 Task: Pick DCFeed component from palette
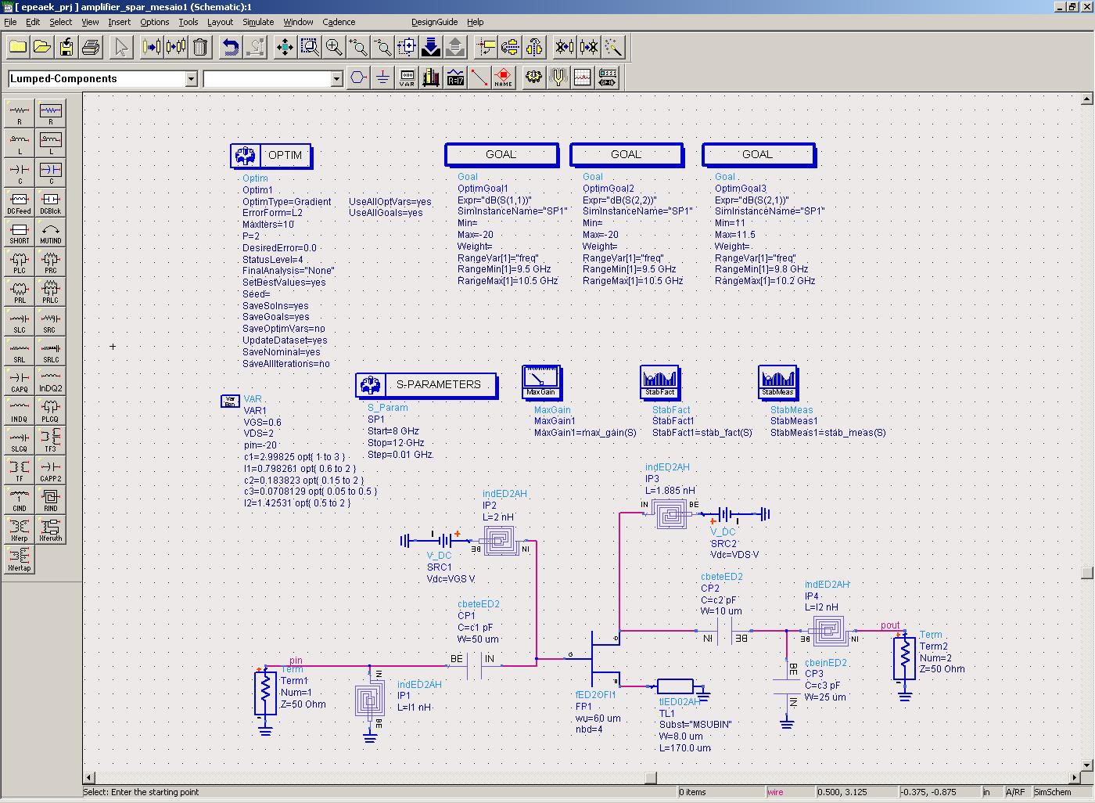[20, 202]
